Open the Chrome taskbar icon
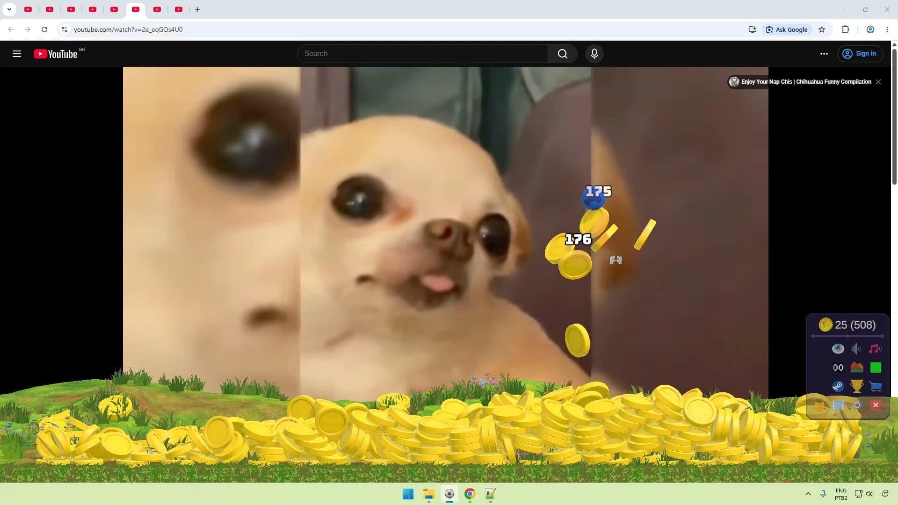The image size is (898, 505). (470, 494)
